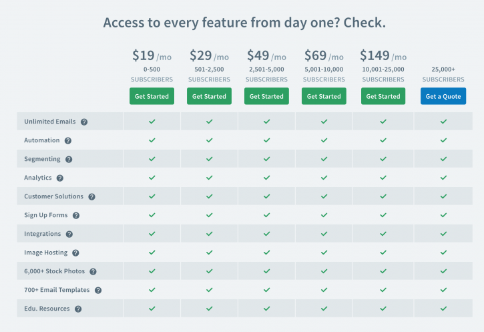Click help icon beside Automation

coord(68,141)
